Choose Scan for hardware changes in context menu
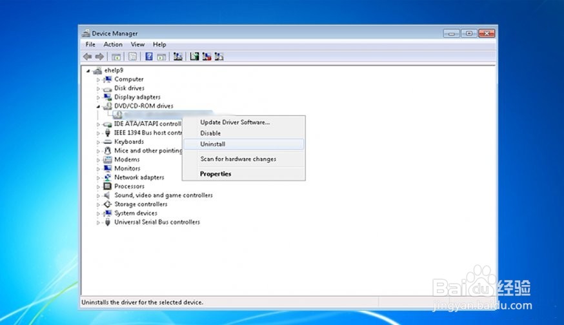564x325 pixels. click(x=244, y=159)
